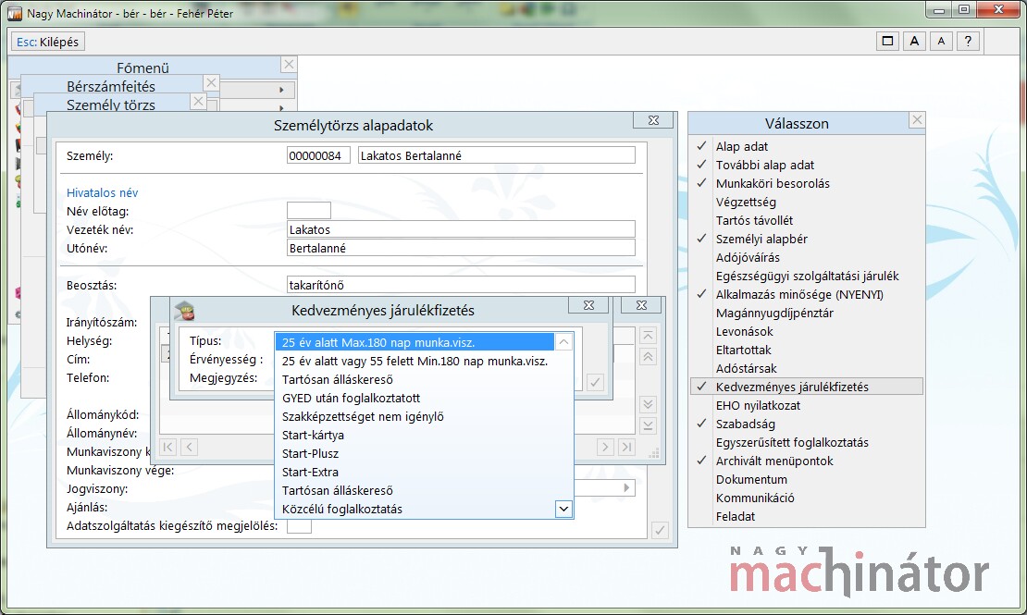The width and height of the screenshot is (1027, 615).
Task: Open help with question mark icon
Action: 968,42
